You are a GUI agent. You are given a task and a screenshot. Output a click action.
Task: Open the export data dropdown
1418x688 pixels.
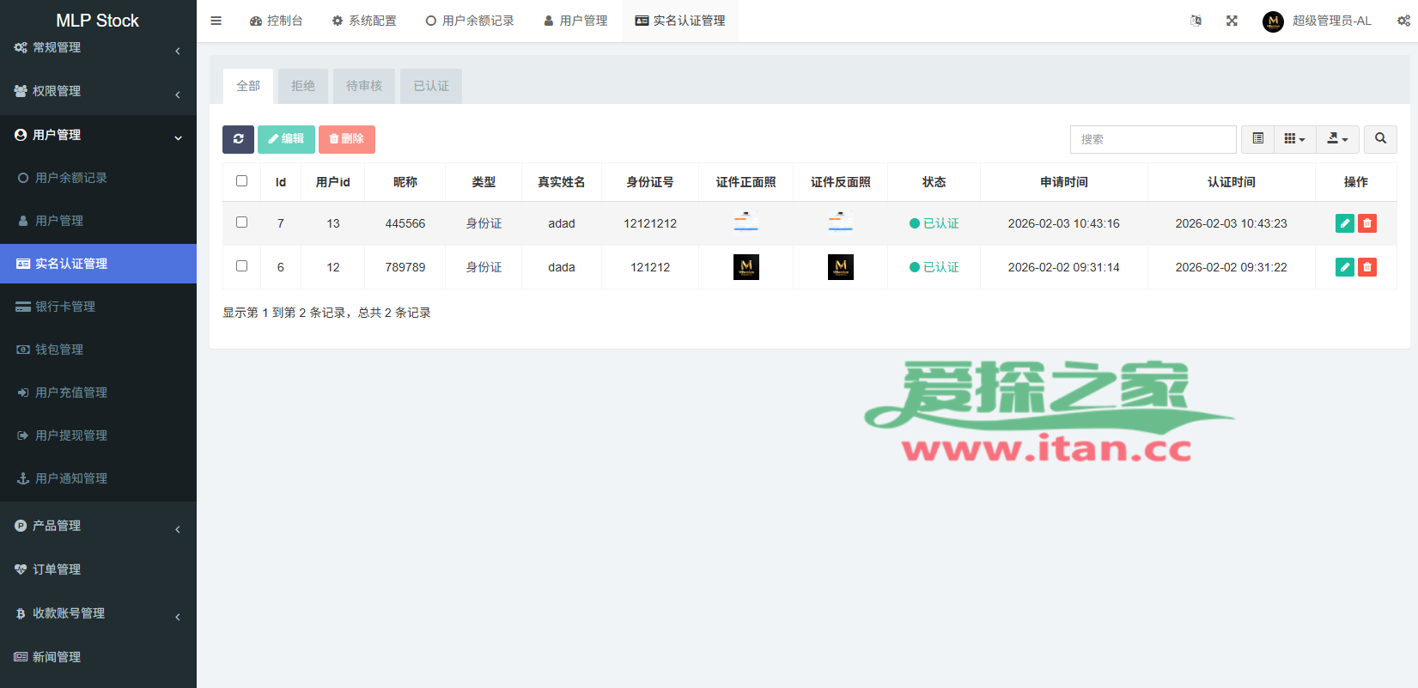(x=1337, y=139)
